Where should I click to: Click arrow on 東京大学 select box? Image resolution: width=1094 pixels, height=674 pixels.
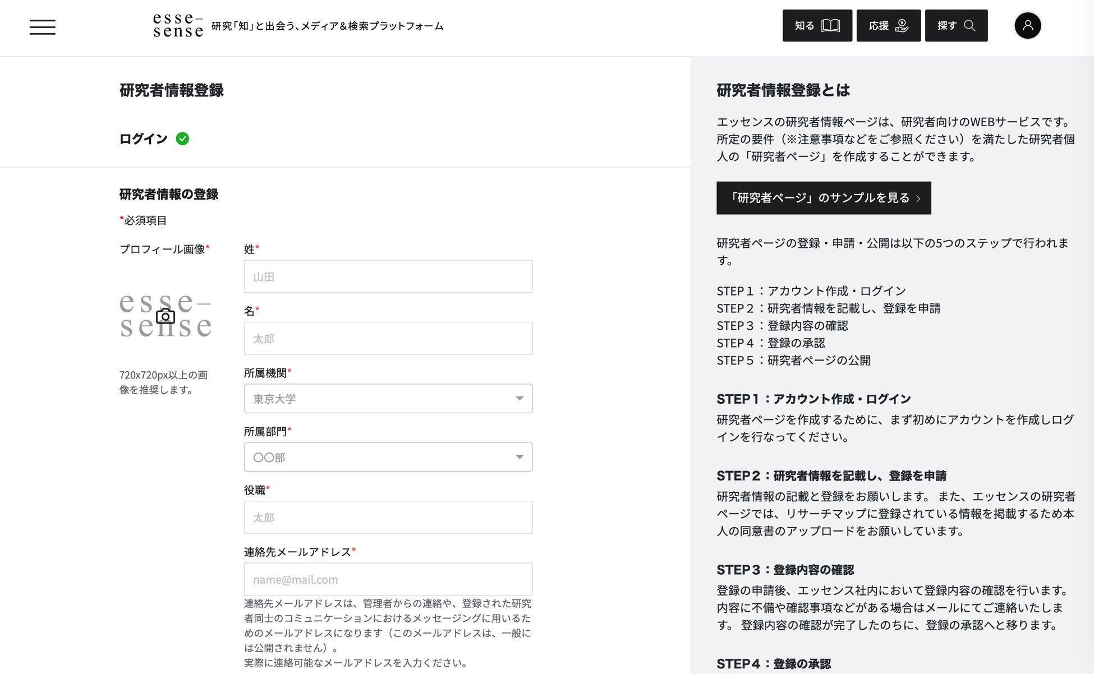[520, 399]
